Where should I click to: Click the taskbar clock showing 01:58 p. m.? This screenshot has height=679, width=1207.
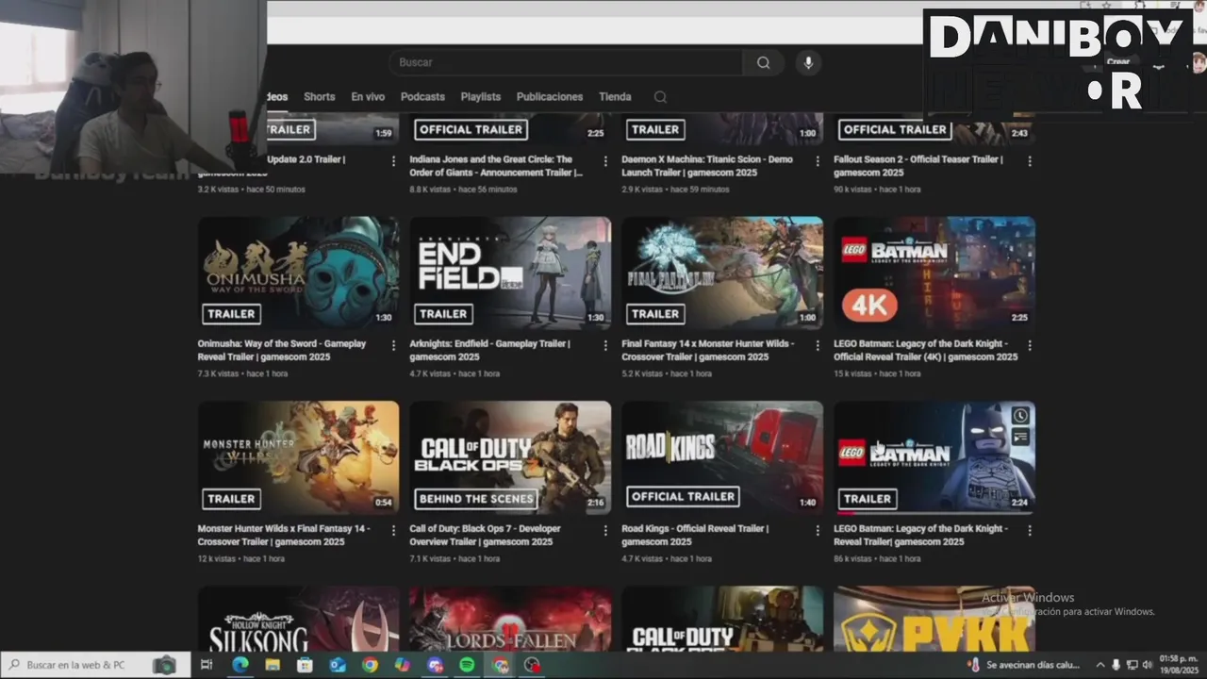click(1179, 665)
